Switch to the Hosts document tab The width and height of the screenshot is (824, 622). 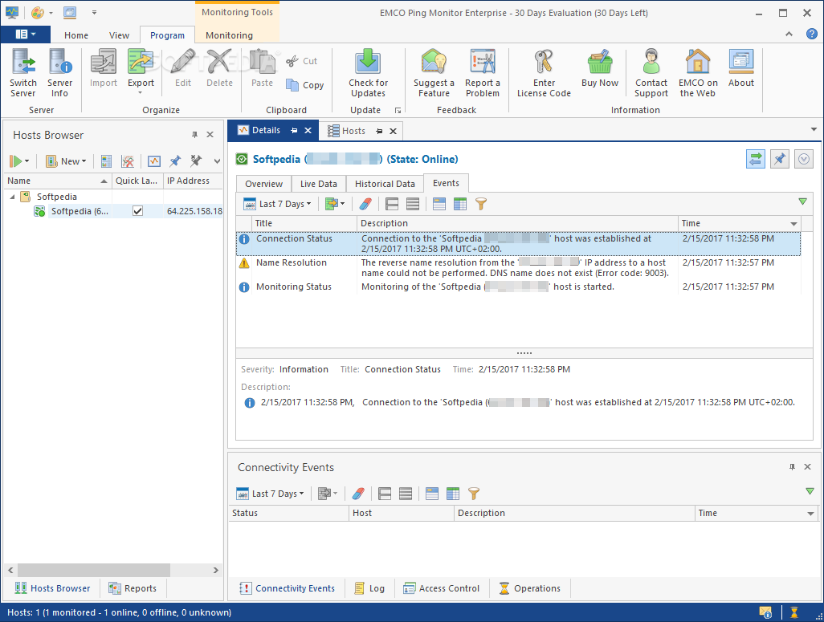353,131
